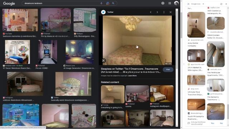Open the Acey Rental Company staircase result in Lens
The image size is (229, 129).
click(x=196, y=25)
